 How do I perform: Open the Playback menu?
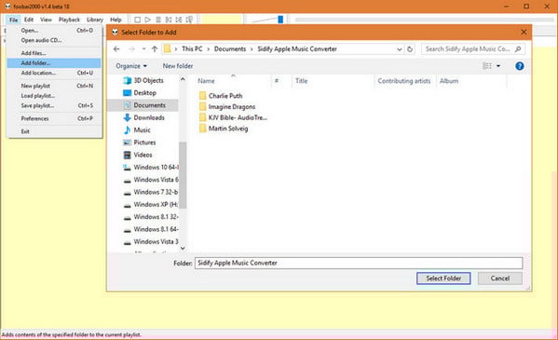click(x=69, y=20)
